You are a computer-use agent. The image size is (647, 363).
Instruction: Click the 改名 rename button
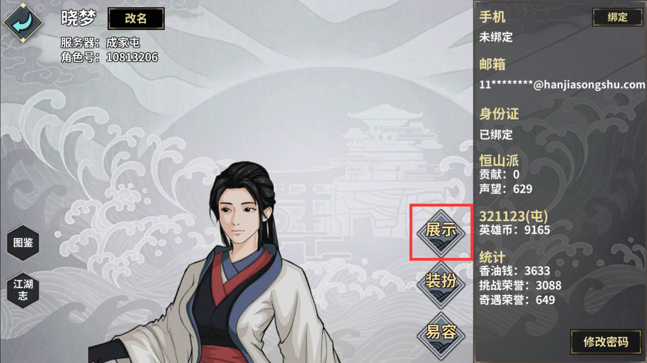(136, 19)
